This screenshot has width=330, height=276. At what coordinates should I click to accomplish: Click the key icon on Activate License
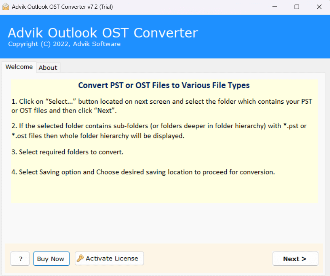pyautogui.click(x=80, y=258)
